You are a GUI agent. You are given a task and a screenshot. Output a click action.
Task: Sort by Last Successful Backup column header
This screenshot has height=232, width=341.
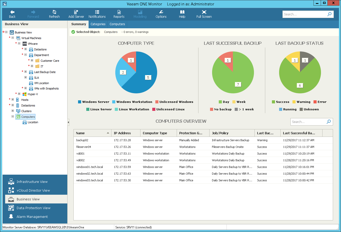tap(301, 133)
